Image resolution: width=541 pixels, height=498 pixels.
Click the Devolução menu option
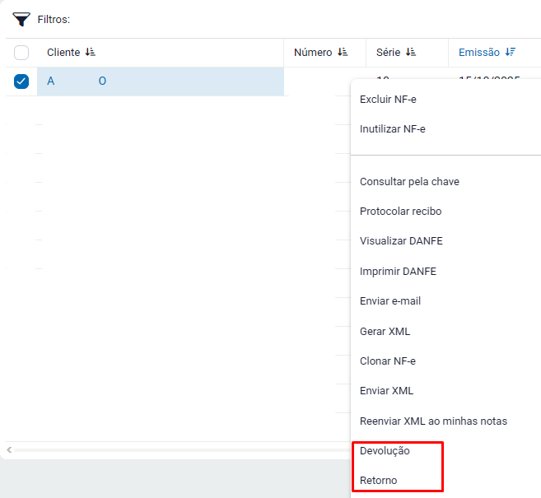point(385,451)
